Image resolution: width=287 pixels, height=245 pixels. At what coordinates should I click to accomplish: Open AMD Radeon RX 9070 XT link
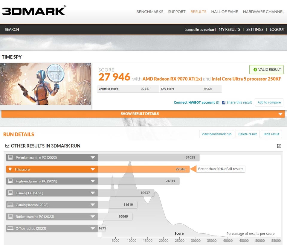pyautogui.click(x=172, y=79)
